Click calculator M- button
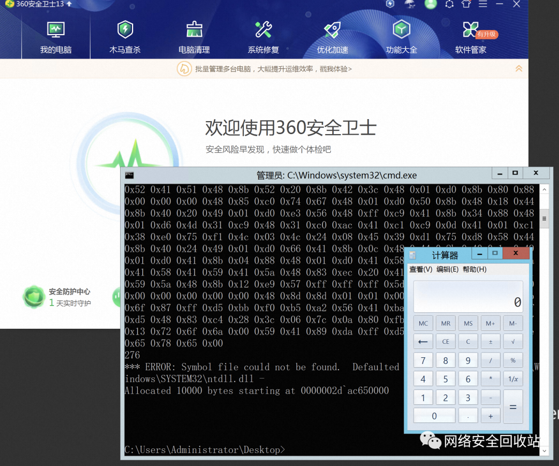 tap(513, 324)
